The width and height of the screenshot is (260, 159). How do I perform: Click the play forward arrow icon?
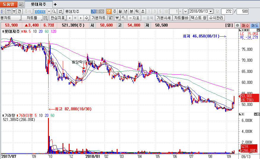(81, 18)
